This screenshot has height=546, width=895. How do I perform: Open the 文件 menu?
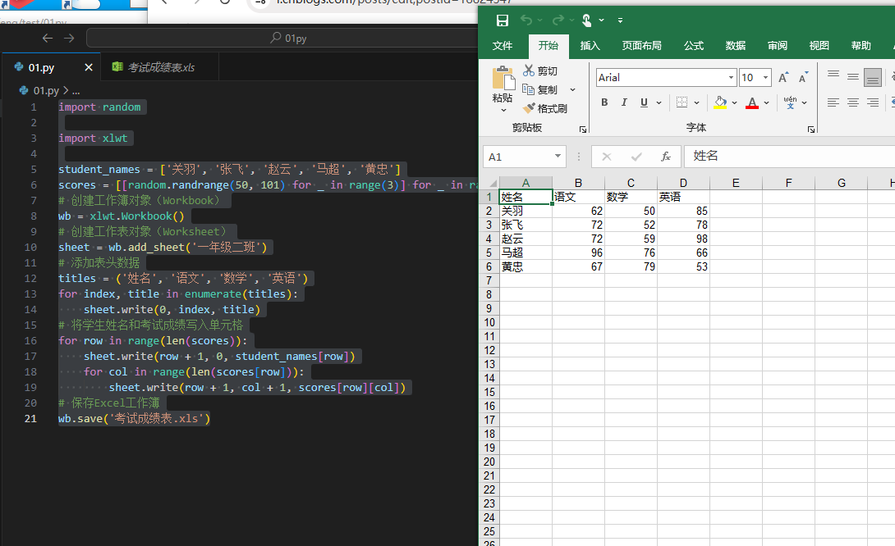[x=503, y=46]
